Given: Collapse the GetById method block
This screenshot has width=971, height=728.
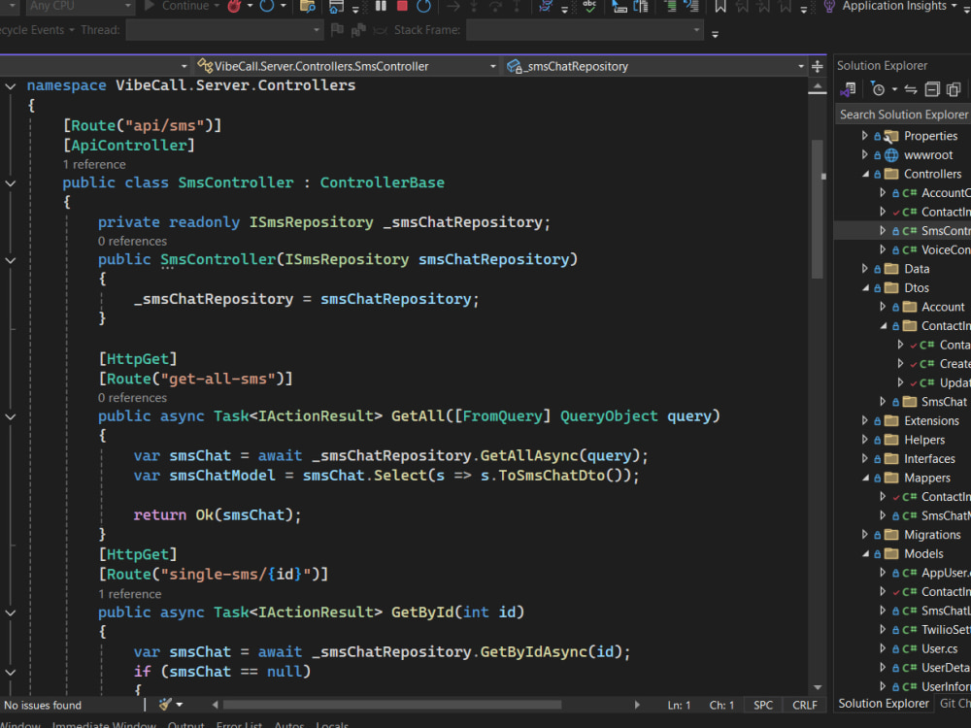Looking at the screenshot, I should click(11, 612).
